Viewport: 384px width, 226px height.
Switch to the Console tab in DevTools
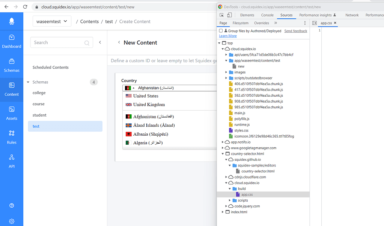click(267, 15)
